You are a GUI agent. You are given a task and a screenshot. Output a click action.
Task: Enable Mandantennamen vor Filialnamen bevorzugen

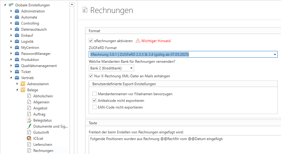coord(95,94)
